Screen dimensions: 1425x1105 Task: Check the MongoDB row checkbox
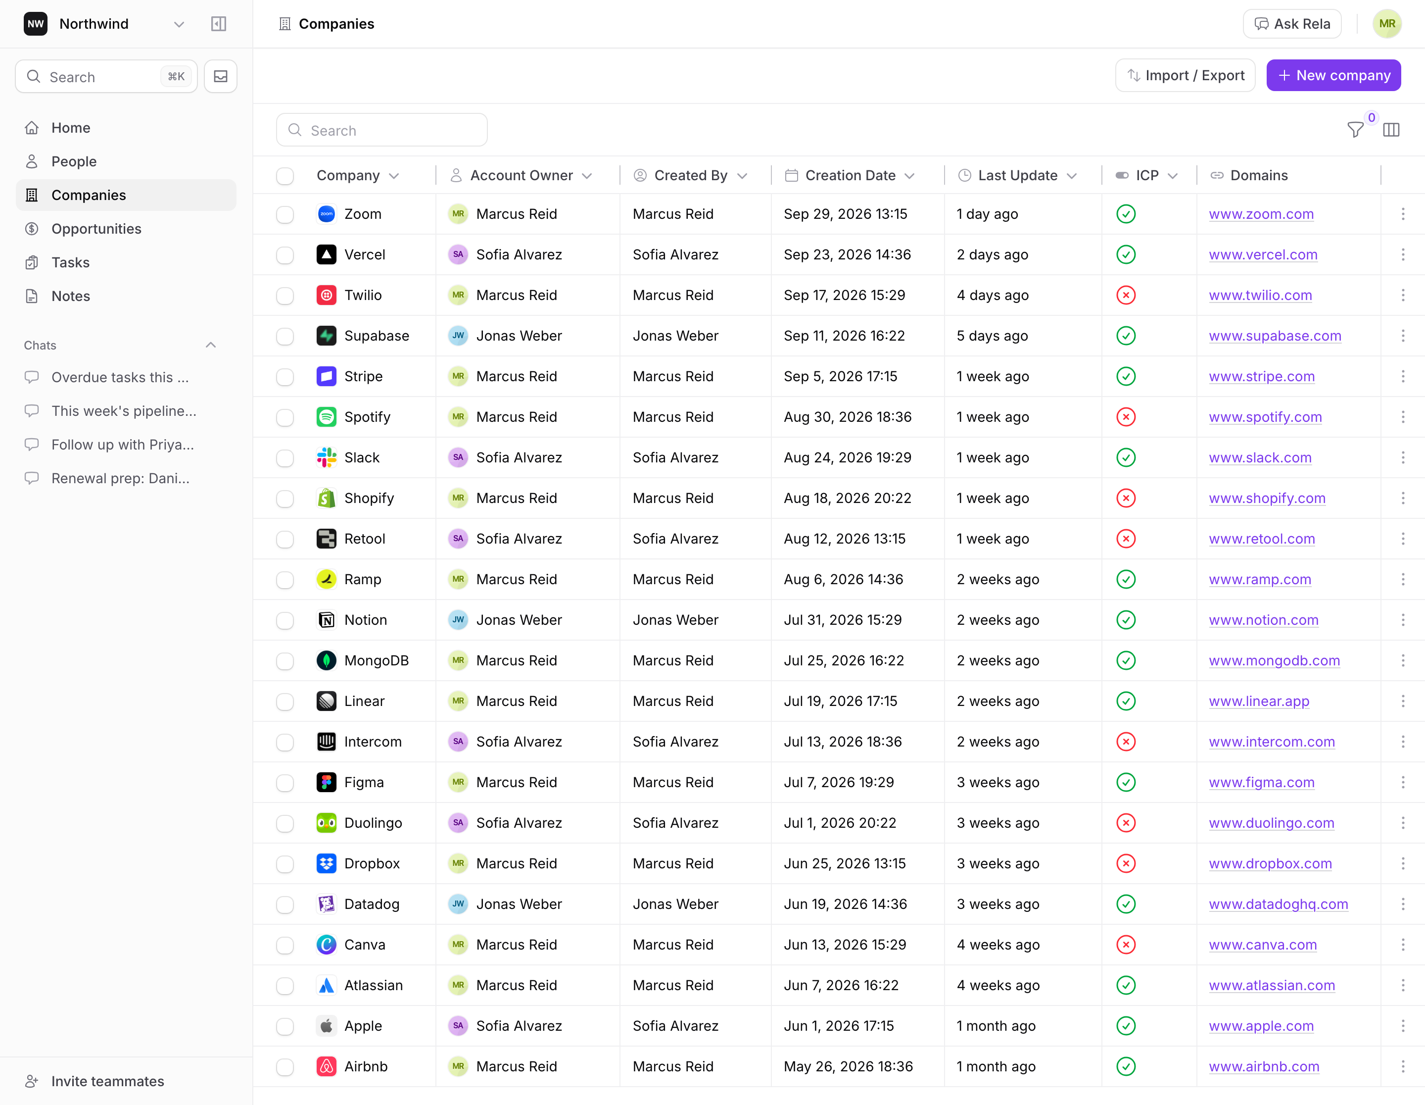(285, 661)
